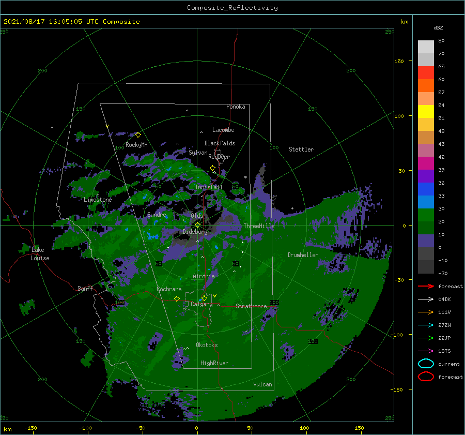Select the Ponoka city label
This screenshot has width=465, height=435.
pos(236,107)
